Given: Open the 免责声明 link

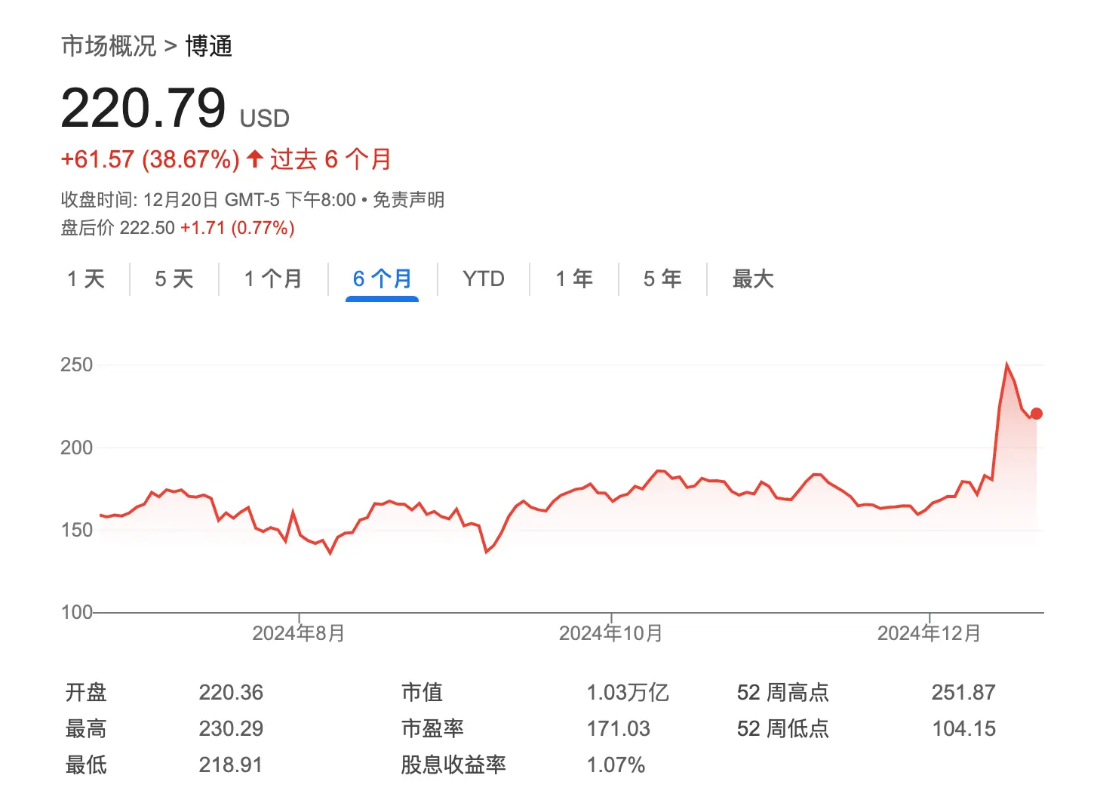Looking at the screenshot, I should pos(408,200).
